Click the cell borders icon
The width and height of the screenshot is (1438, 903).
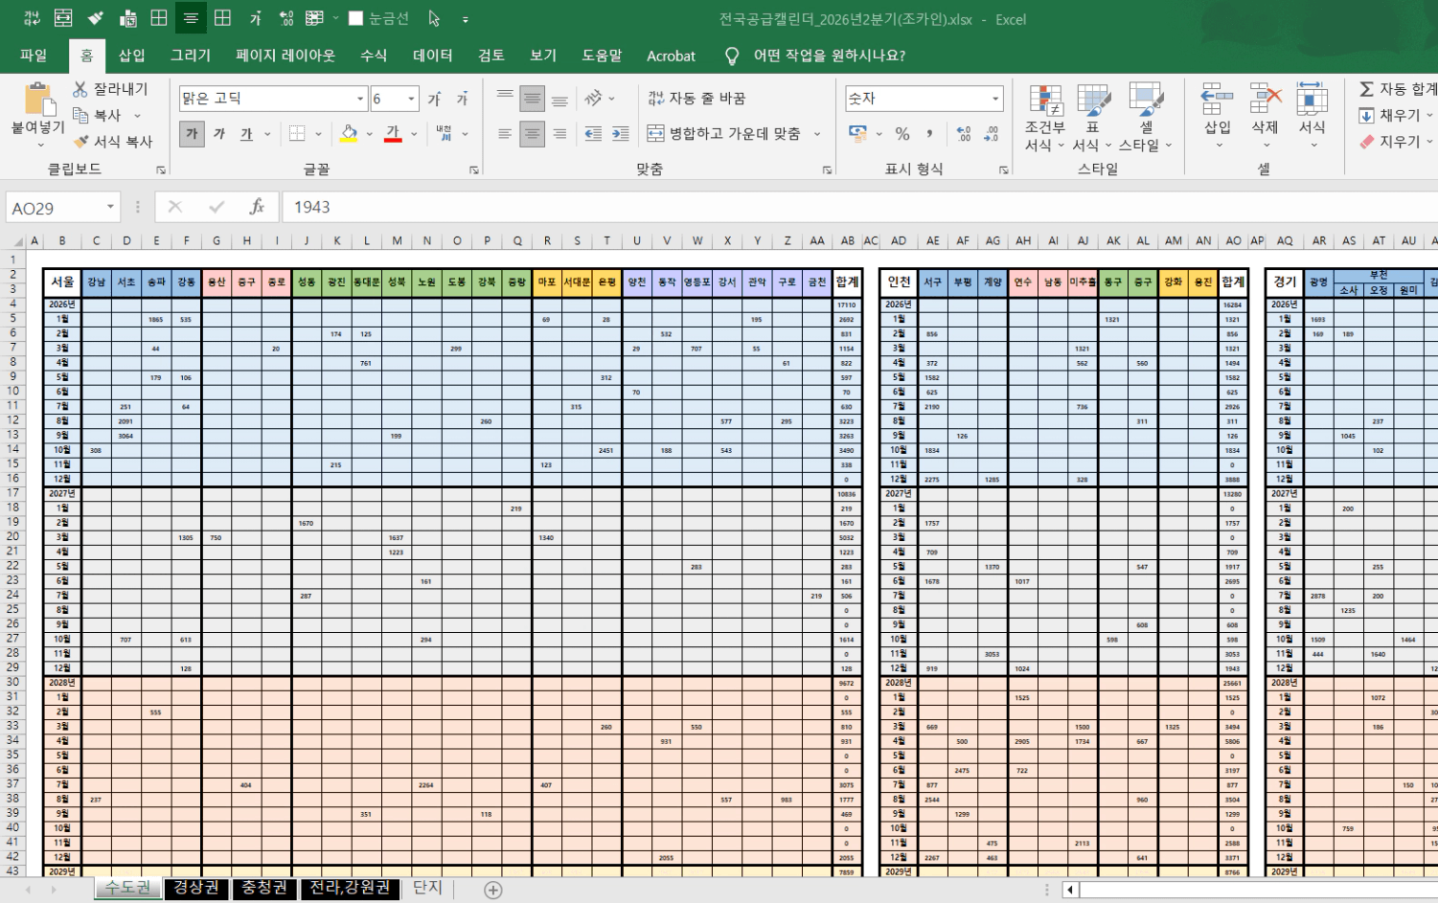tap(297, 134)
